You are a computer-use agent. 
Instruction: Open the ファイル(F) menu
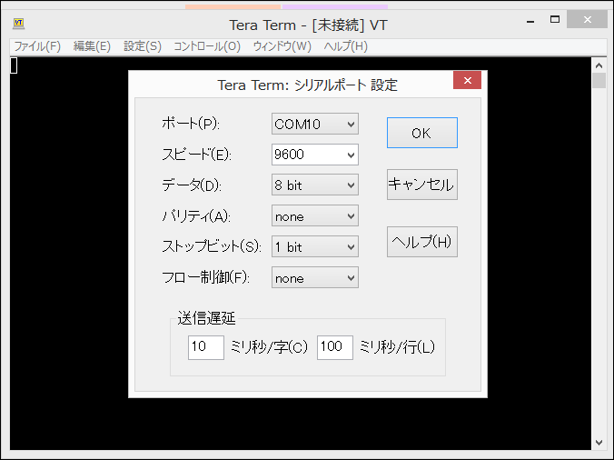pos(37,46)
